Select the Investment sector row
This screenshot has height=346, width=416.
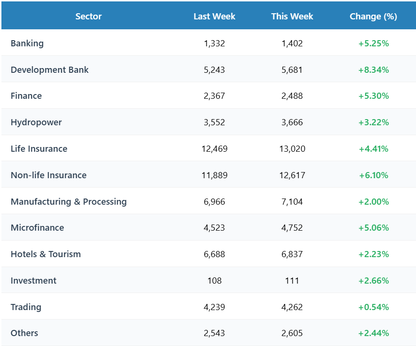[x=33, y=280]
